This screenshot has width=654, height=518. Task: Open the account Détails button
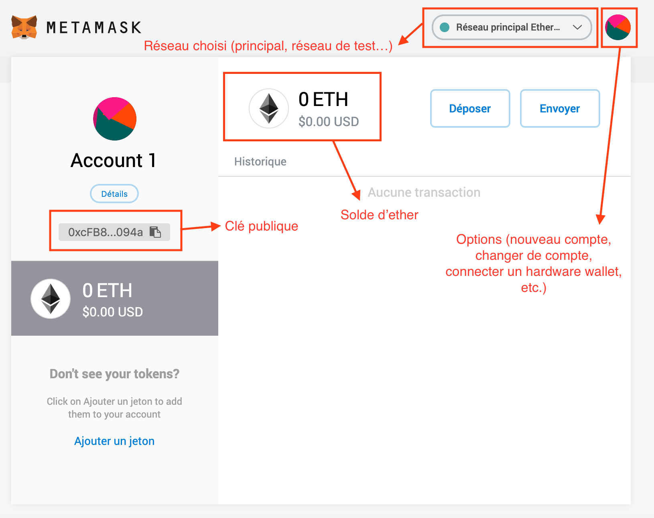114,194
